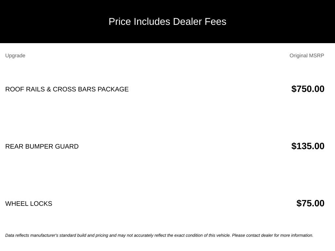Open the Rear Bumper Guard upgrade
The image size is (335, 251).
pos(42,146)
